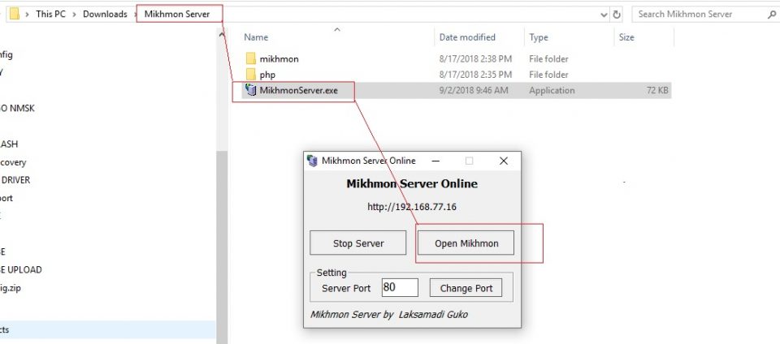Open the php folder icon
The image size is (780, 344).
251,75
